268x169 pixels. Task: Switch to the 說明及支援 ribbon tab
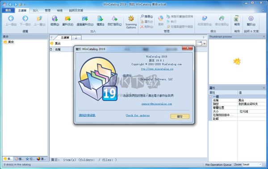[x=76, y=10]
